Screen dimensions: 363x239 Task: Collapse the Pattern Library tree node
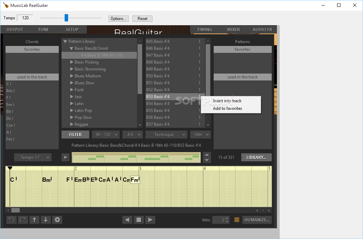[x=65, y=41]
